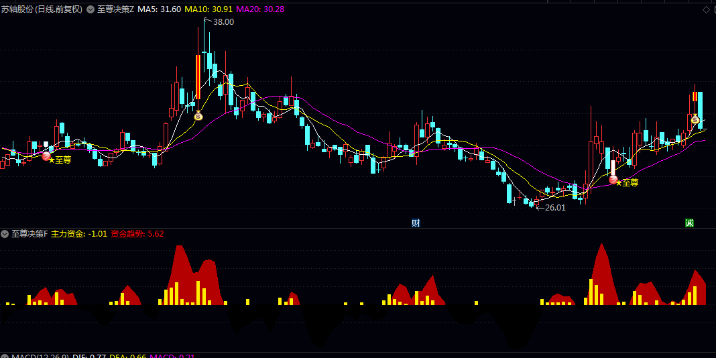The image size is (716, 358).
Task: Click the MA20: 30.28 value
Action: point(260,9)
